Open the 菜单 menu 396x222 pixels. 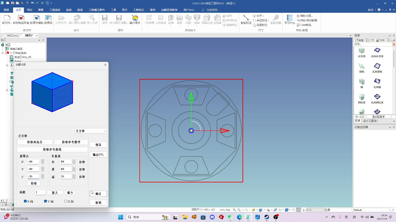click(6, 10)
